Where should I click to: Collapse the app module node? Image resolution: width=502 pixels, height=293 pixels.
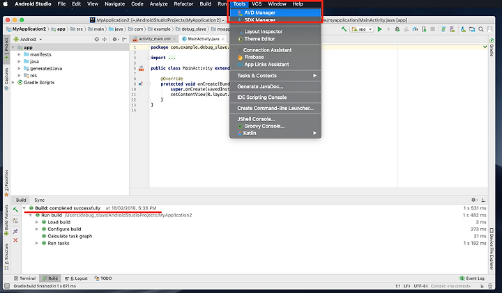[x=13, y=47]
